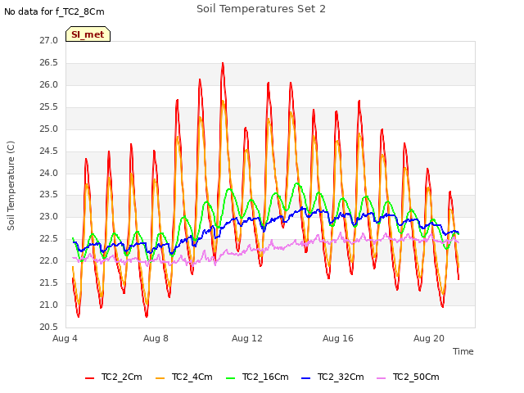Click the 25.0 y-axis tick label
This screenshot has height=393, width=524.
click(x=49, y=129)
